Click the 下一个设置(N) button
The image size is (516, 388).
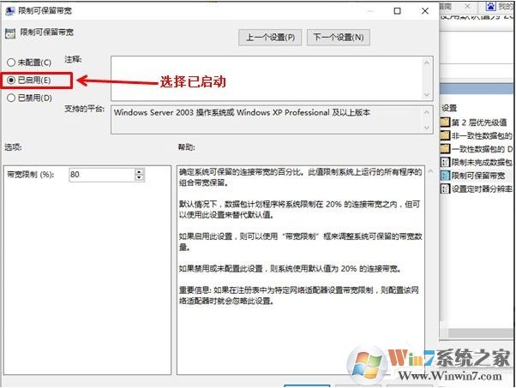click(339, 37)
